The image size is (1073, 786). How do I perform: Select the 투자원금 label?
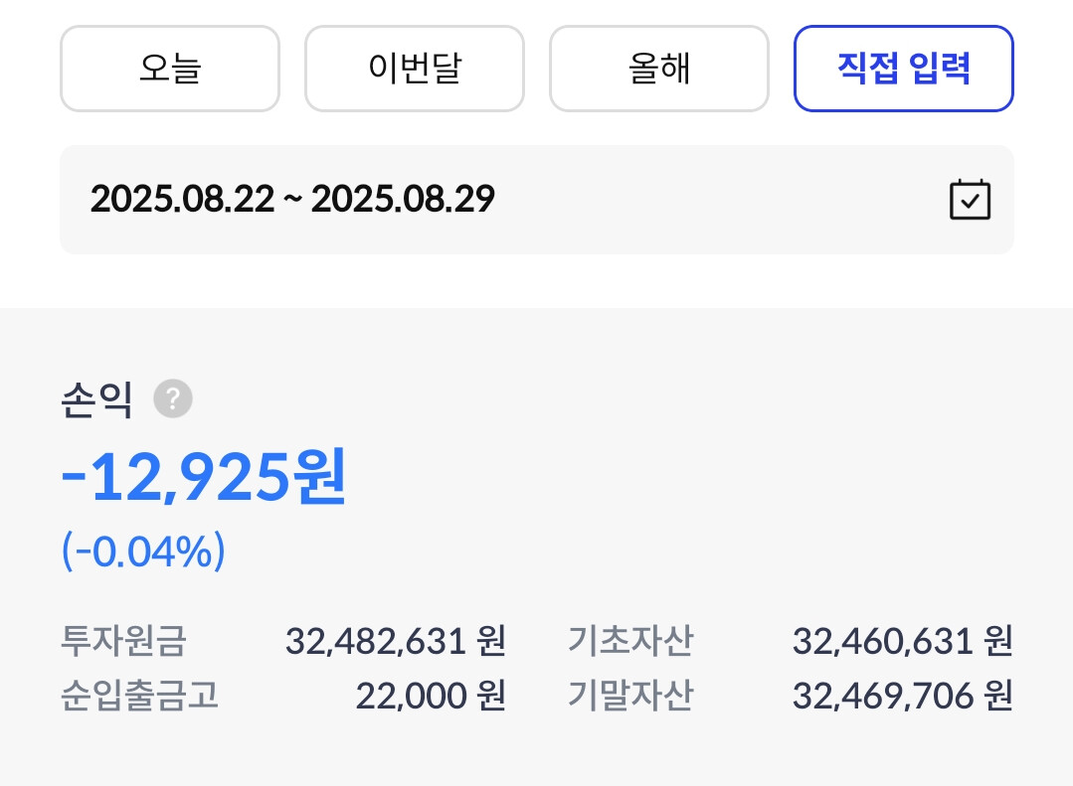point(122,641)
